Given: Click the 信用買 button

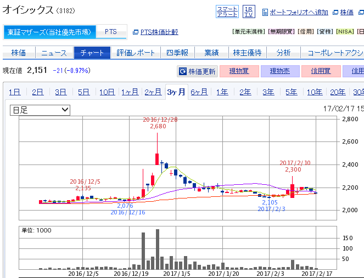Looking at the screenshot, I should pos(321,71).
